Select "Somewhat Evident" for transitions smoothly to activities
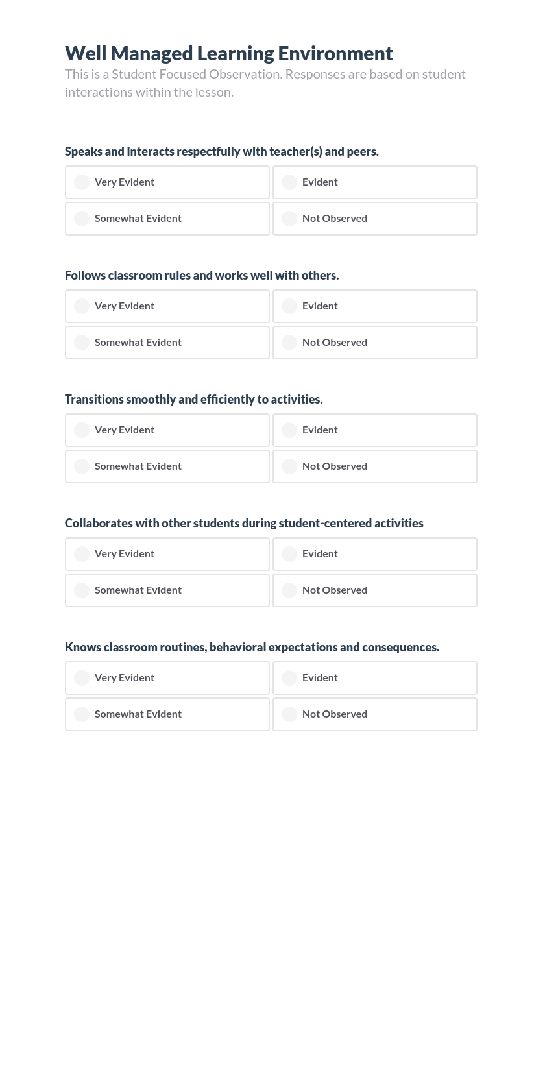545x1090 pixels. [167, 466]
